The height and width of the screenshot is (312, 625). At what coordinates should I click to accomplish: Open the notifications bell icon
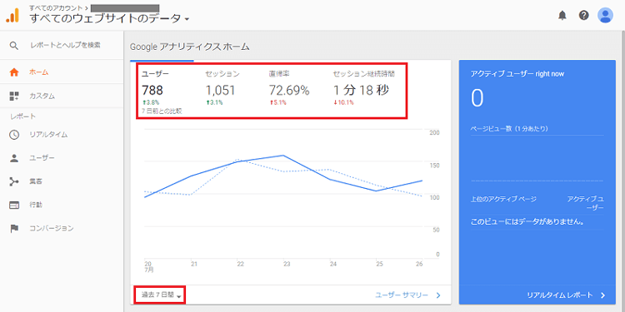562,16
